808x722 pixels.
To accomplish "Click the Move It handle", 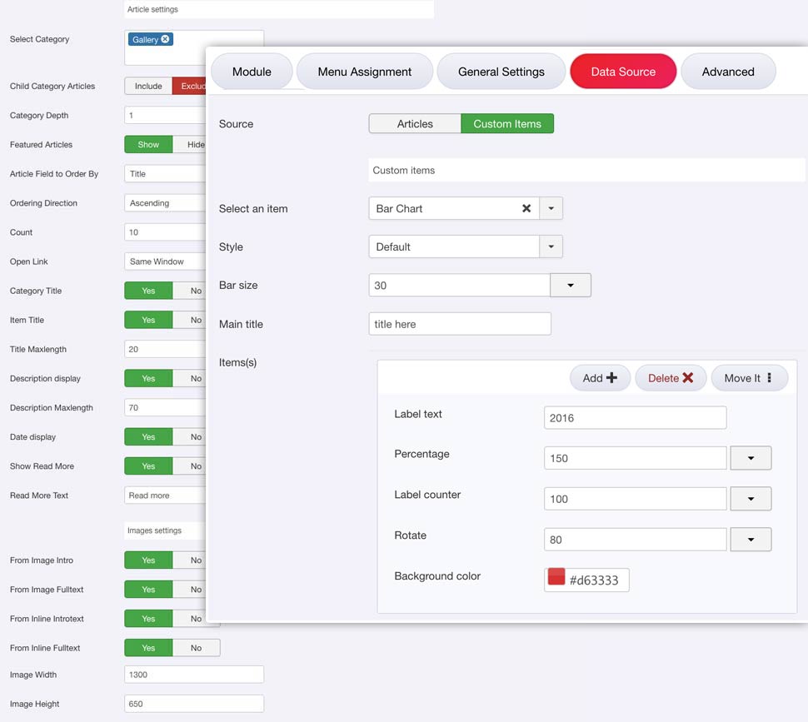I will click(747, 378).
